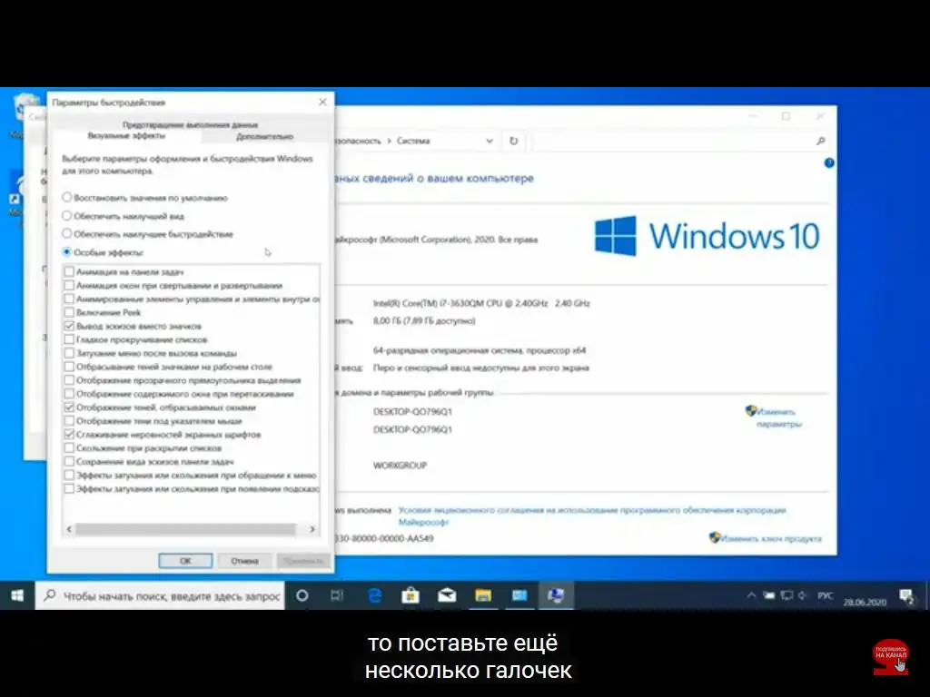Check 'Затухание меню после вызова команды'
This screenshot has width=930, height=697.
(x=69, y=353)
